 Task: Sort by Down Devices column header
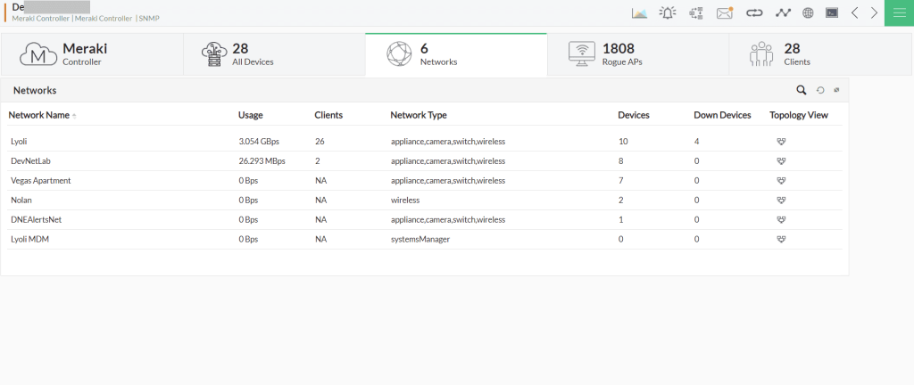coord(723,115)
